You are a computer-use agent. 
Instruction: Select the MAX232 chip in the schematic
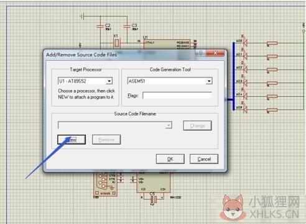click(154, 182)
